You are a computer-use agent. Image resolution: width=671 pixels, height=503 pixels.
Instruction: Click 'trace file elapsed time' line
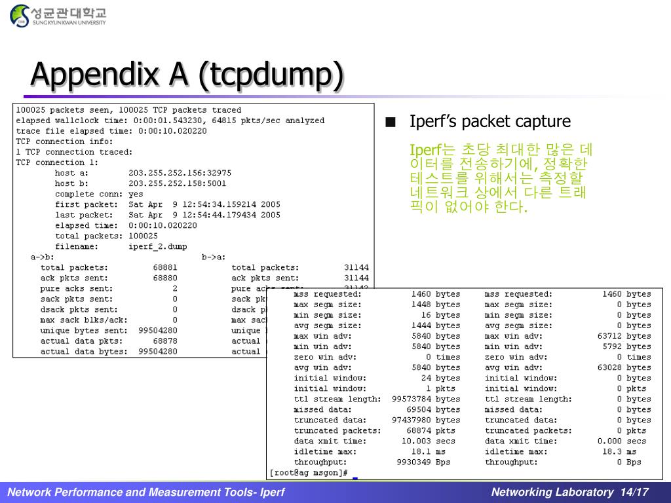[111, 131]
